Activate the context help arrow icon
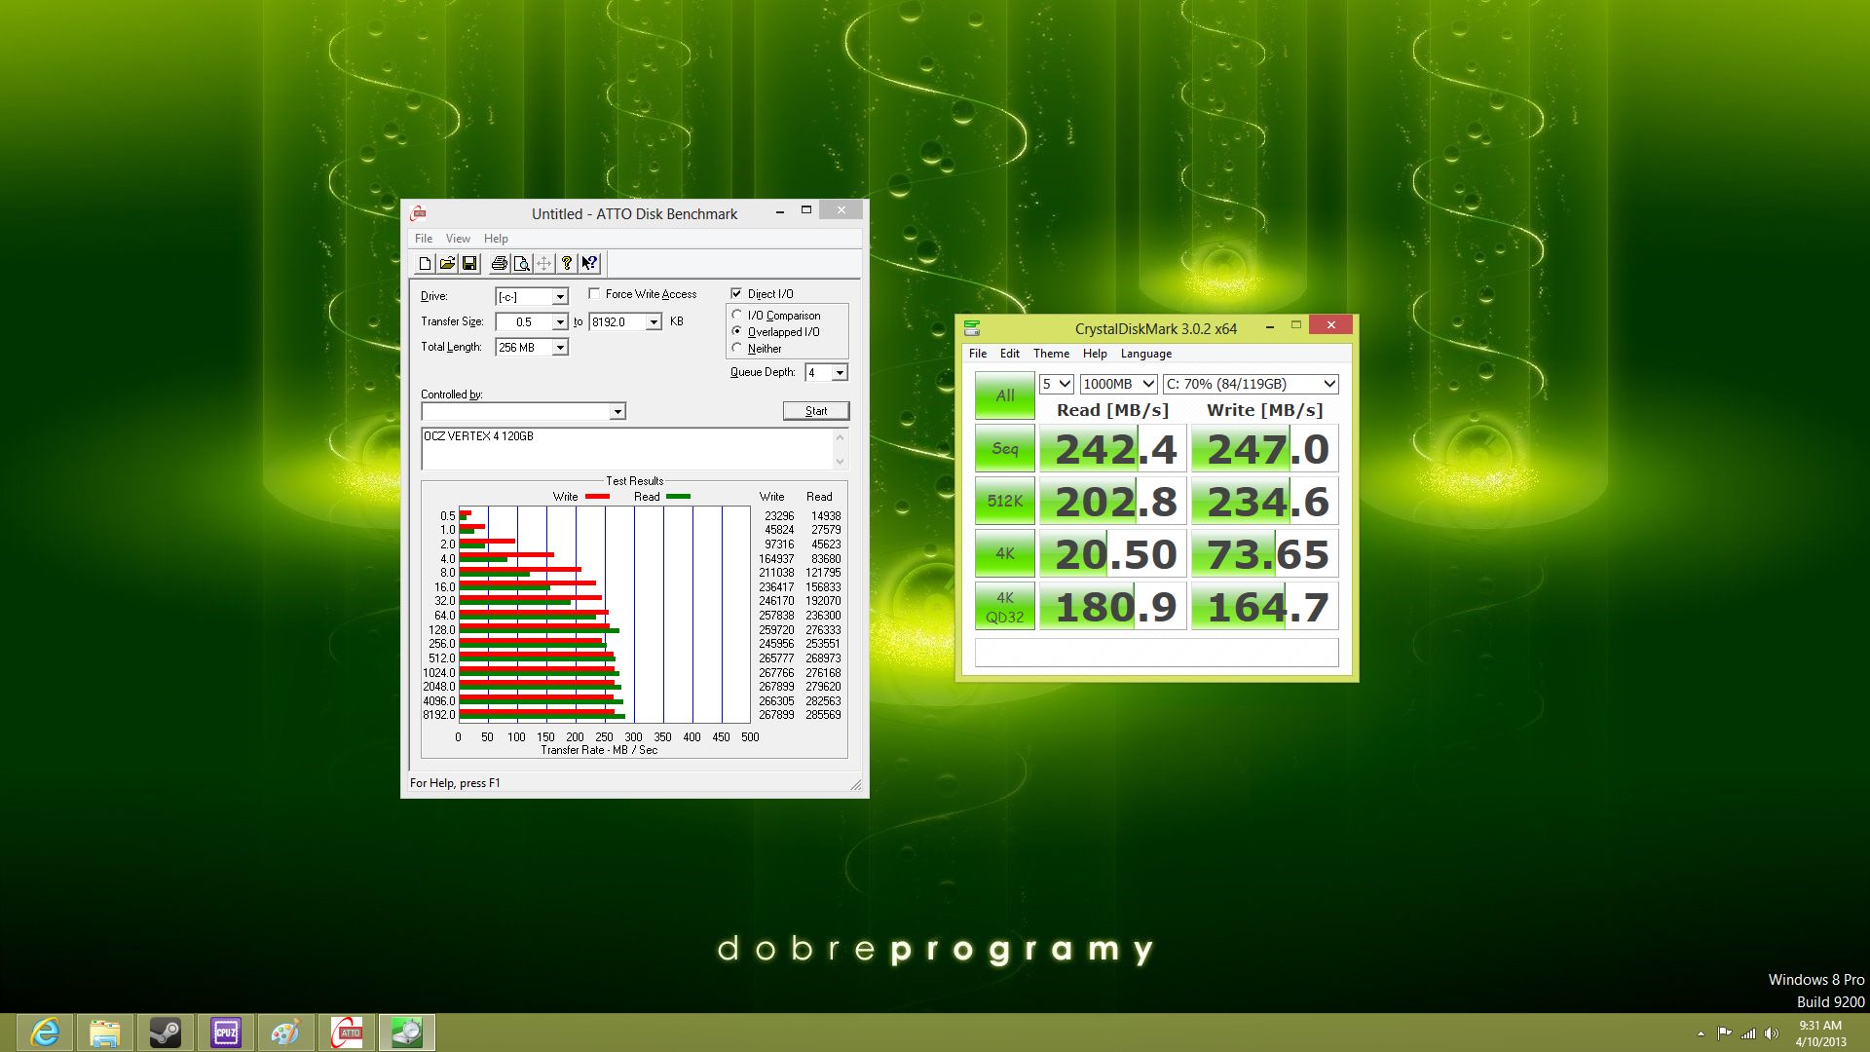The width and height of the screenshot is (1870, 1052). point(589,263)
